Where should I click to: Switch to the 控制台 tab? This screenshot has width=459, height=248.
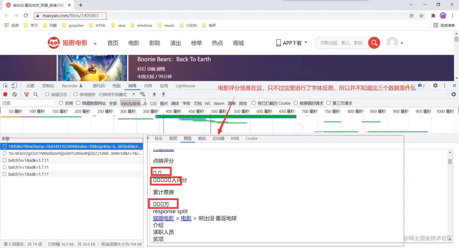48,86
